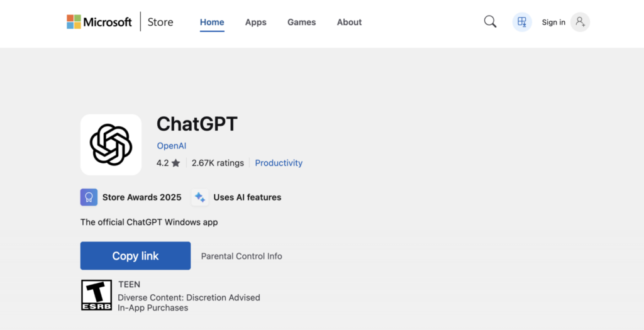The width and height of the screenshot is (644, 330).
Task: Click the Sign in text
Action: (553, 22)
